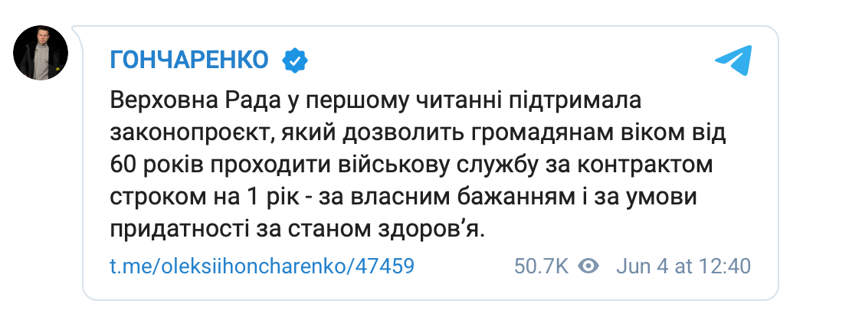Click the blue verified badge

coord(295,60)
